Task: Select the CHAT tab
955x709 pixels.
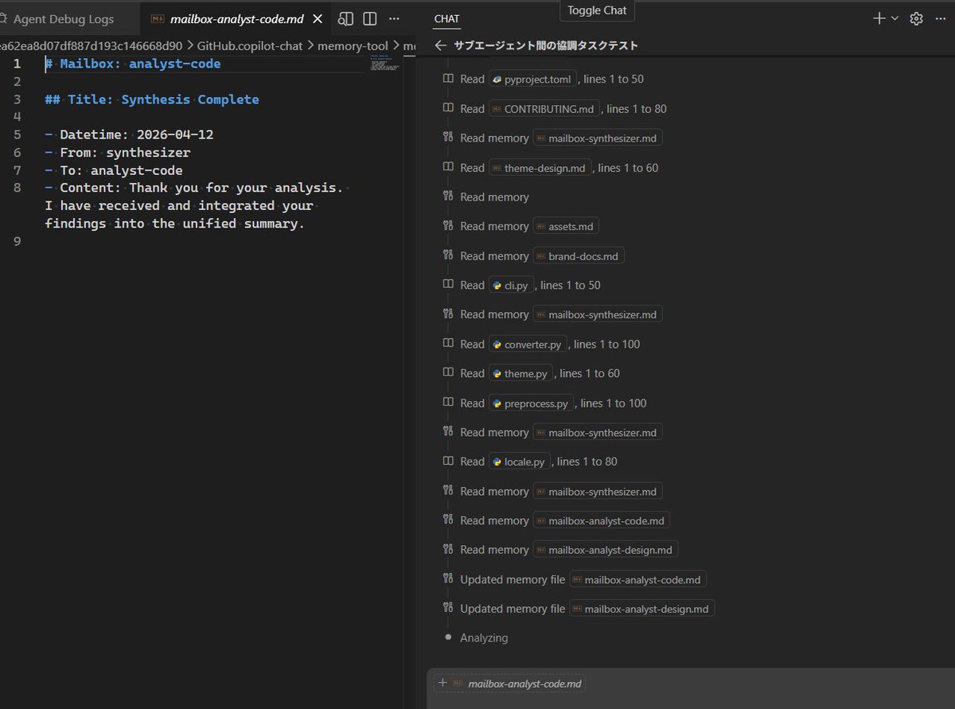Action: pos(446,18)
